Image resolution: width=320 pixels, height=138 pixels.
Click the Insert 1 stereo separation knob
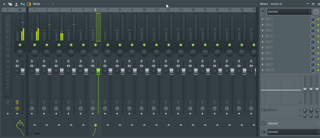(32, 71)
